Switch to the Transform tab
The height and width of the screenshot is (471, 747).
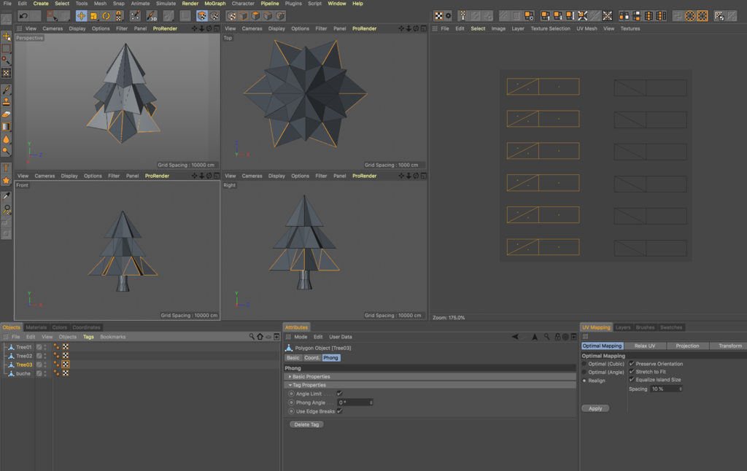(x=729, y=346)
